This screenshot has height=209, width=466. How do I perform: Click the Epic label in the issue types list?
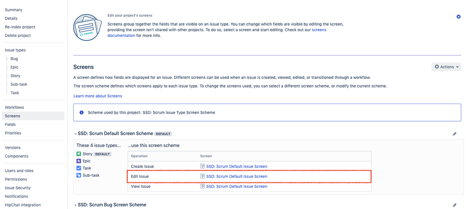click(x=86, y=161)
